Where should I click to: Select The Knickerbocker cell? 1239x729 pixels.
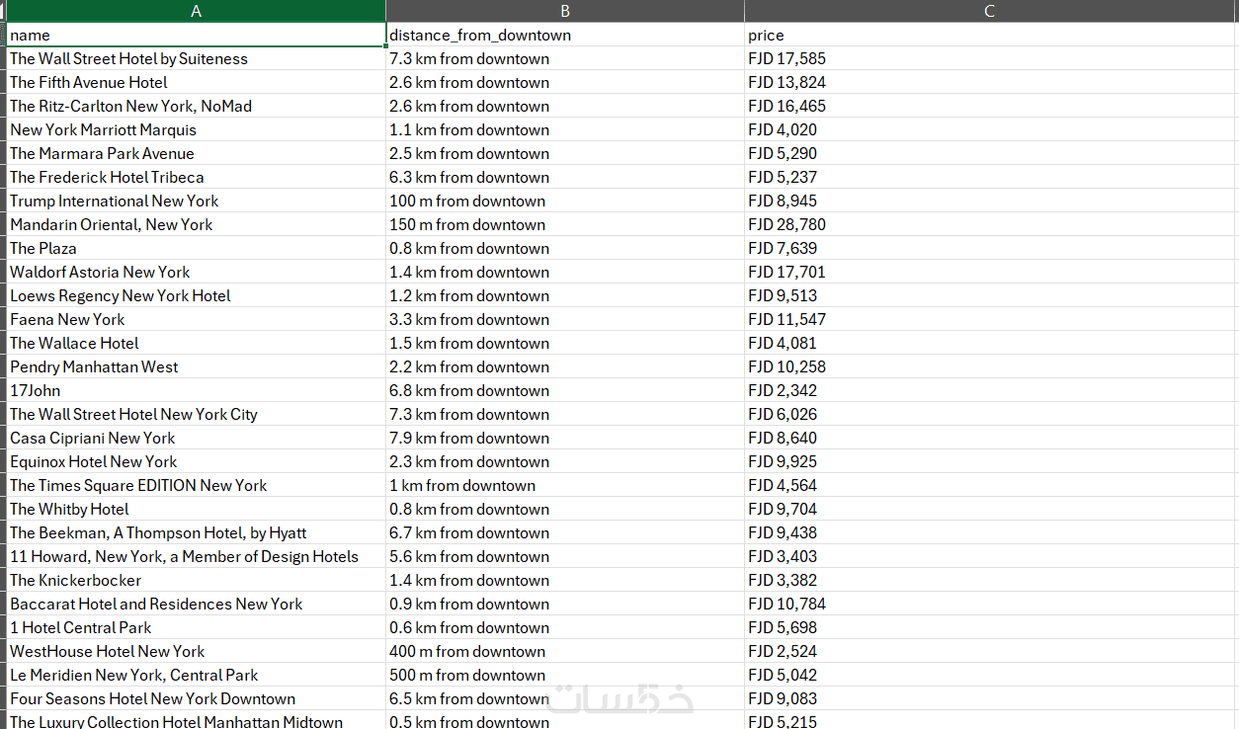(196, 580)
